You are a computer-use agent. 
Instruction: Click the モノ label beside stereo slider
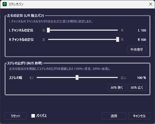(31, 78)
